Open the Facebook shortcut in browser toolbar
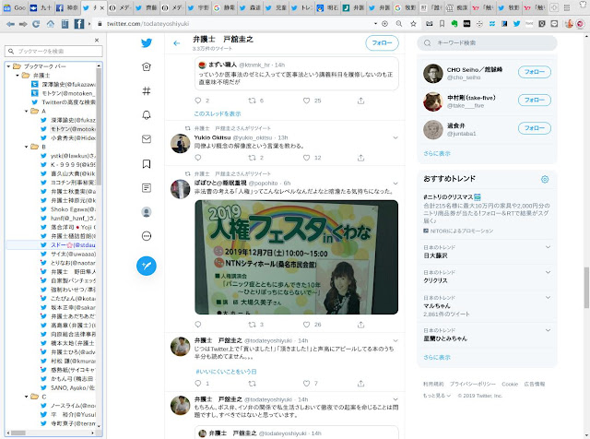Viewport: 590px width, 439px height. [79, 24]
